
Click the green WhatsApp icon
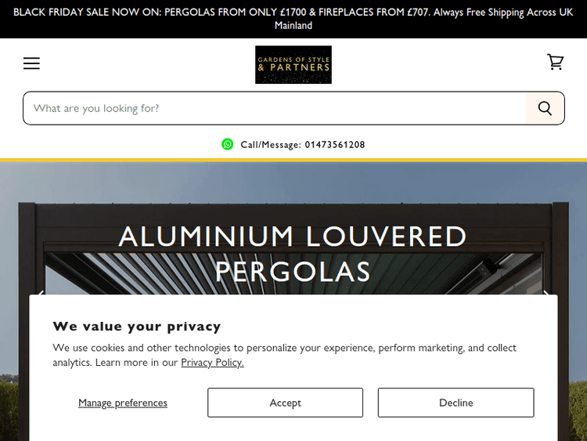click(227, 144)
